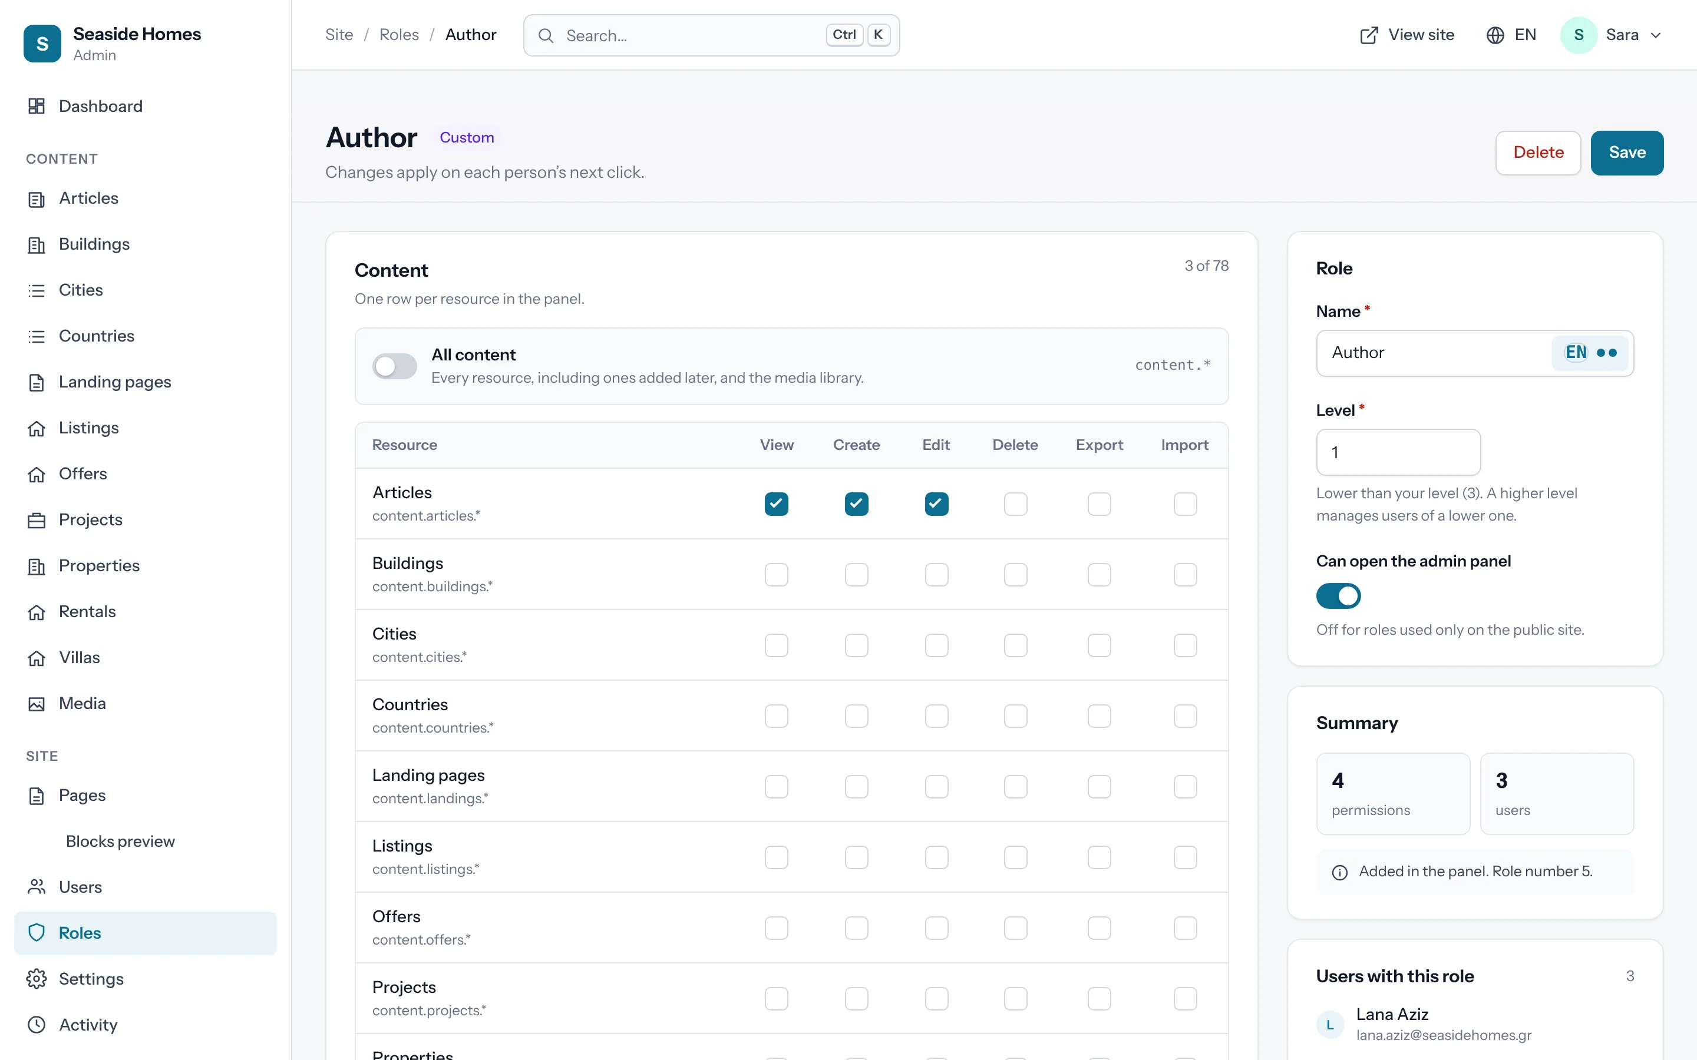Click the Pages document icon in sidebar
The width and height of the screenshot is (1697, 1060).
(x=37, y=795)
